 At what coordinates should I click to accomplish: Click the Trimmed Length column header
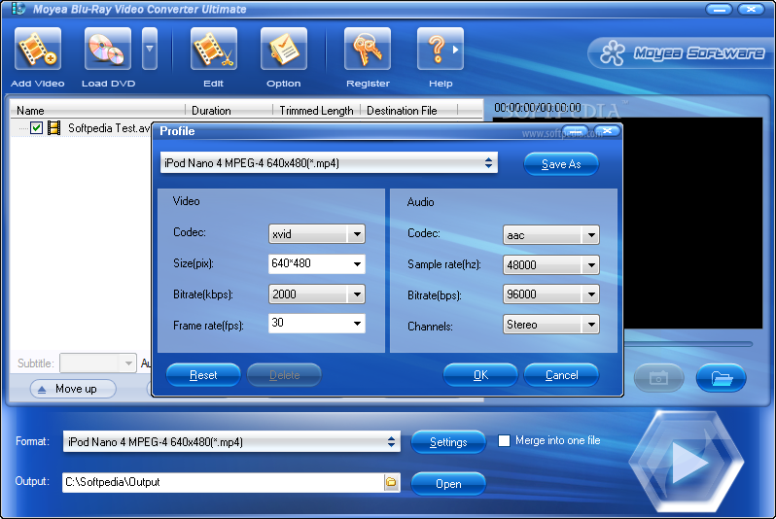coord(316,111)
